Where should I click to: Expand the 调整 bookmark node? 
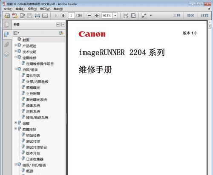pyautogui.click(x=16, y=123)
